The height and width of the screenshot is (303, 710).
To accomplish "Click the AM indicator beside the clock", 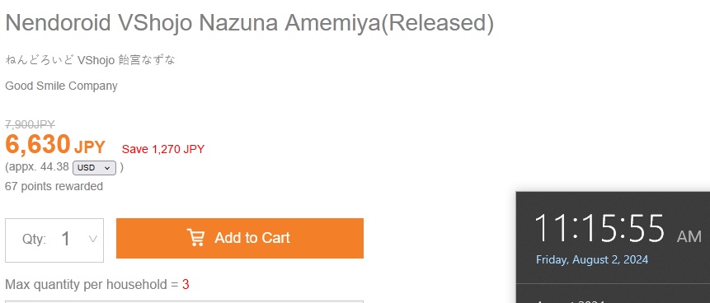I will tap(689, 236).
